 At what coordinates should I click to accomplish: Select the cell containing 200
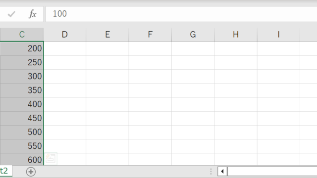(x=22, y=48)
